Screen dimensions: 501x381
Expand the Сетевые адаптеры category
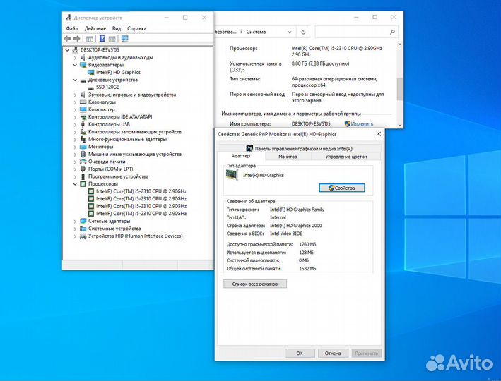pyautogui.click(x=75, y=222)
